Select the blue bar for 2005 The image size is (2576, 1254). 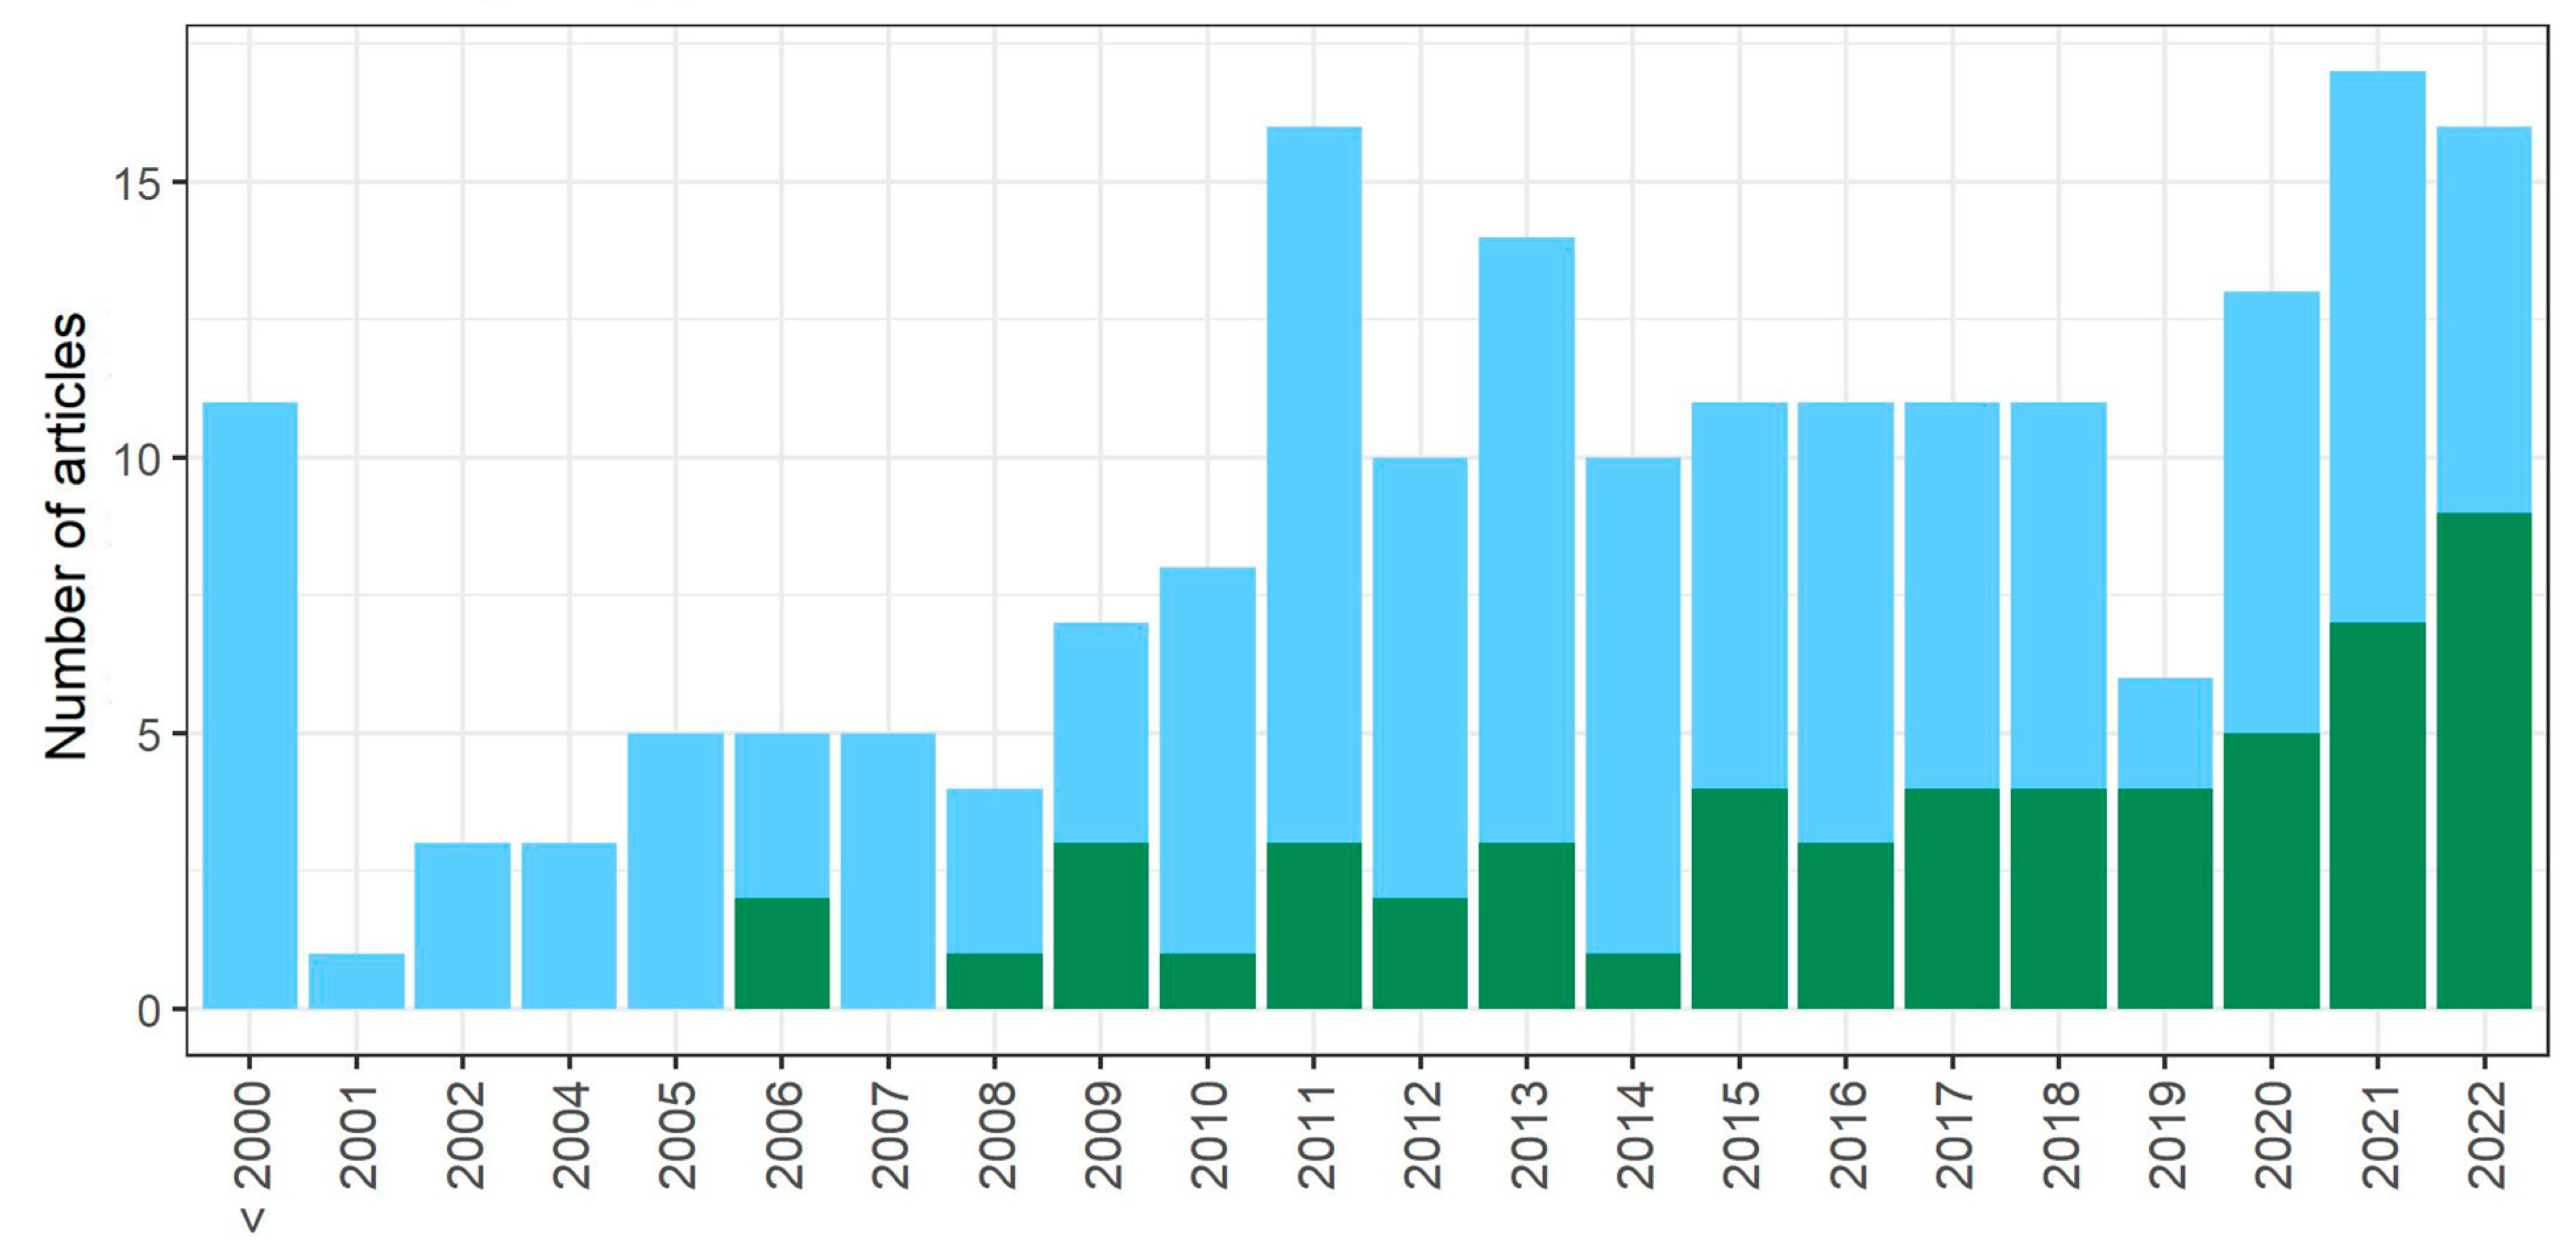click(676, 870)
